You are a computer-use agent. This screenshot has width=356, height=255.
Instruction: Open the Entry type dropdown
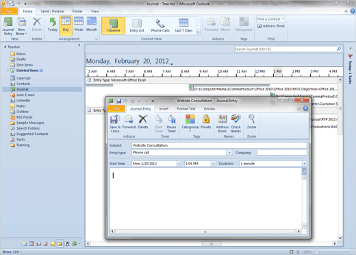[x=230, y=152]
